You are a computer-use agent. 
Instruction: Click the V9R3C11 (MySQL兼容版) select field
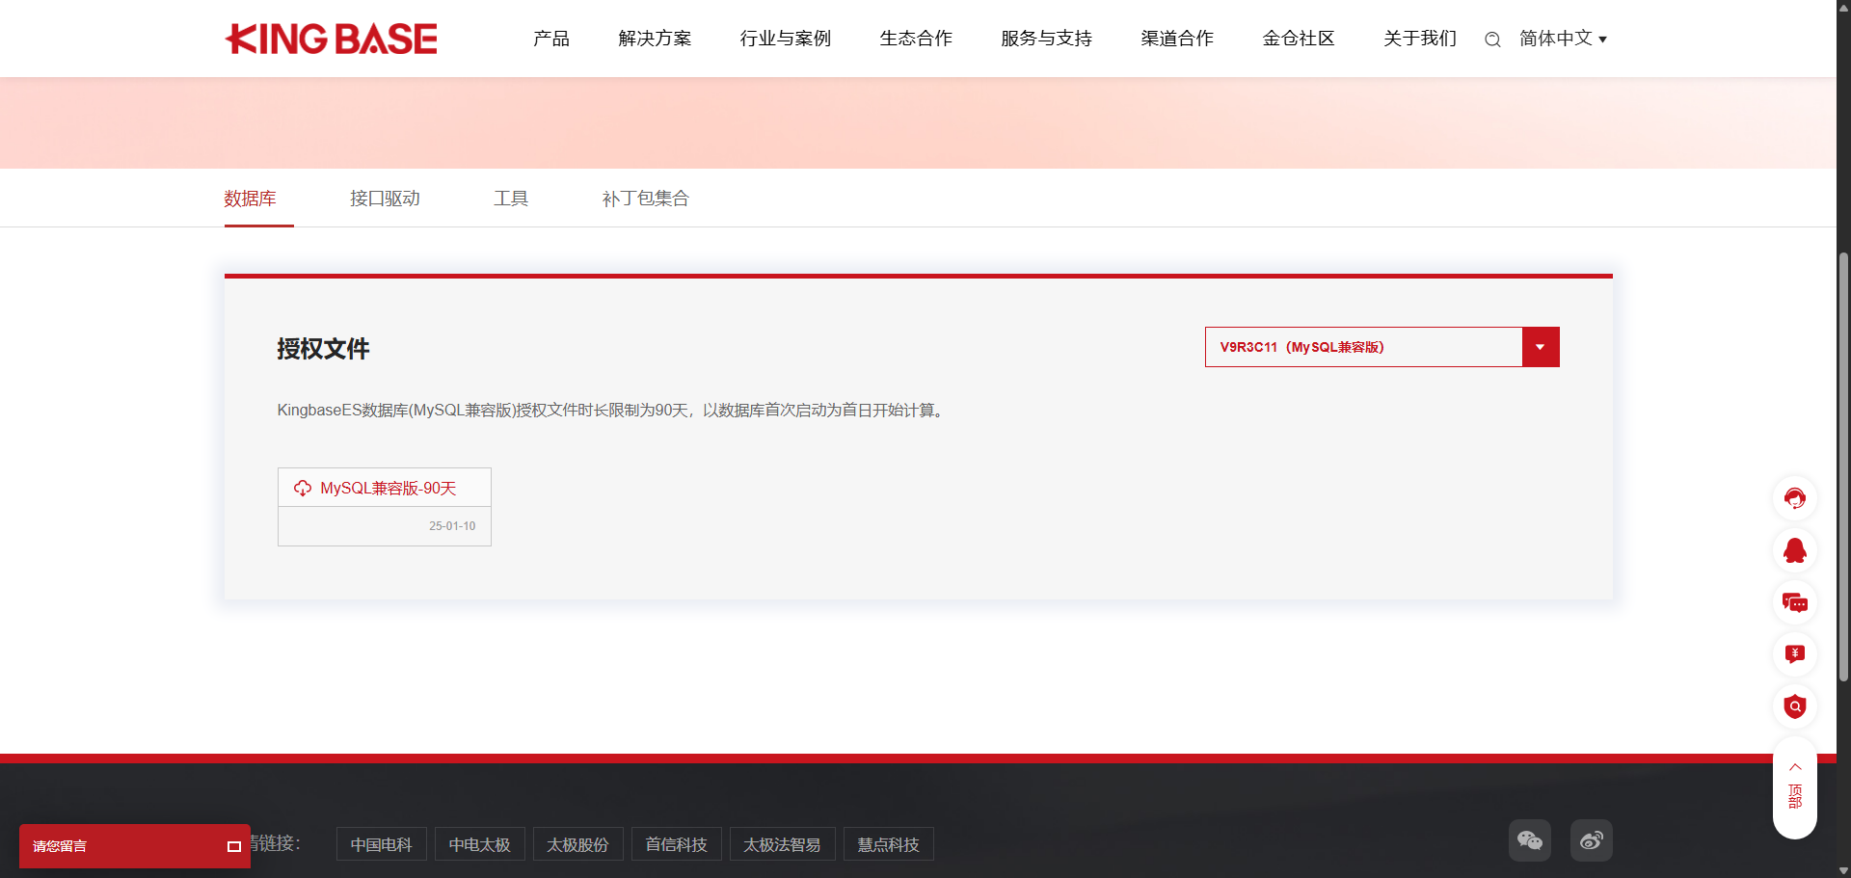click(x=1382, y=347)
